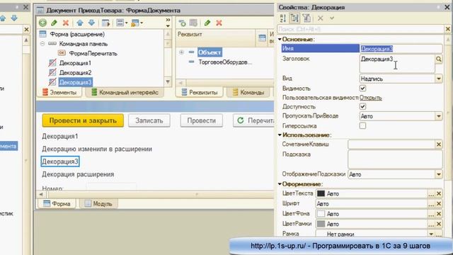Clear the ЦветФона value

coord(439,214)
